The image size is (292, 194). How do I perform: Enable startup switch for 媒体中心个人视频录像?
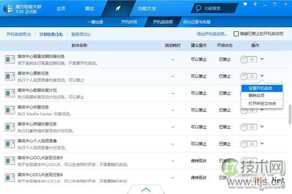(248, 144)
